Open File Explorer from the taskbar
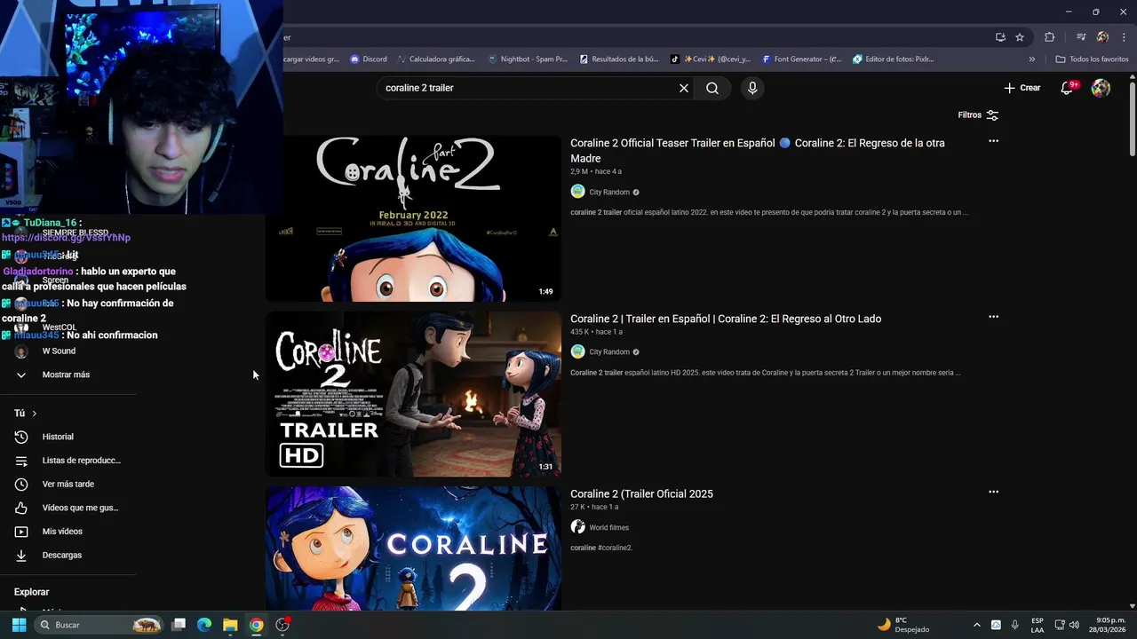Screen dimensions: 1137x639 pyautogui.click(x=230, y=625)
